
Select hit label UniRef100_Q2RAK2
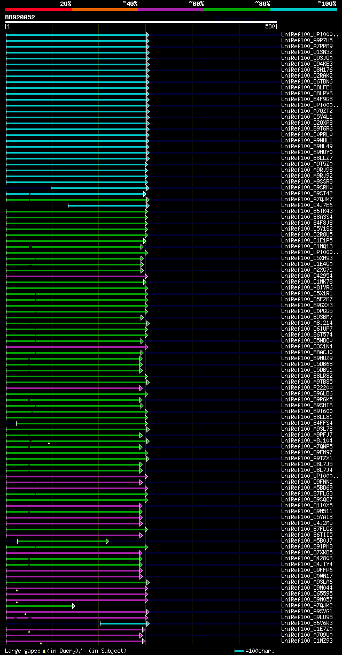pos(307,75)
